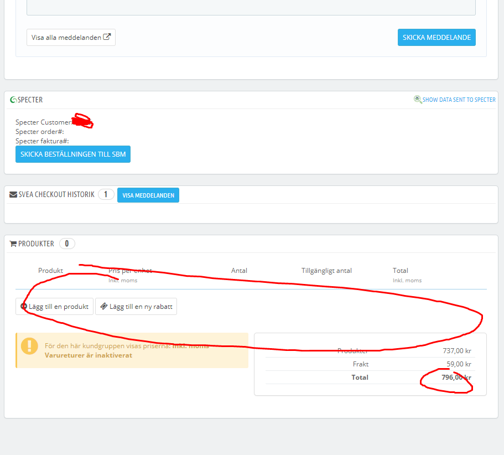
Task: Click SKICKA BESTÄLLNINGEN TILL SBM button
Action: [x=73, y=154]
